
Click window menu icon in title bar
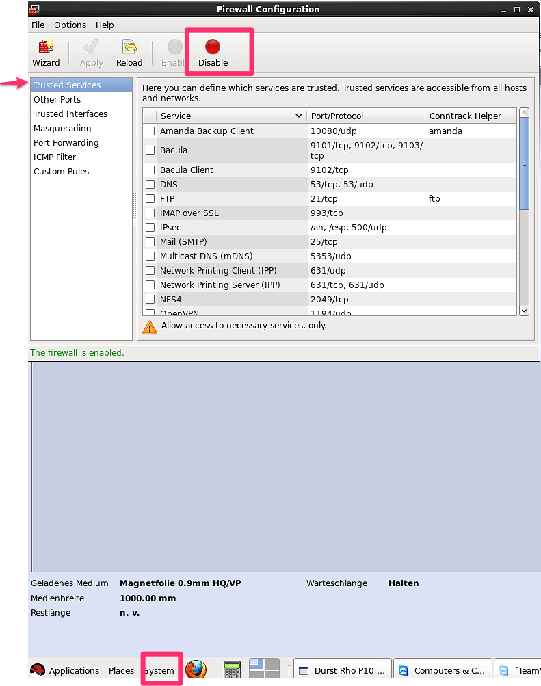[34, 9]
